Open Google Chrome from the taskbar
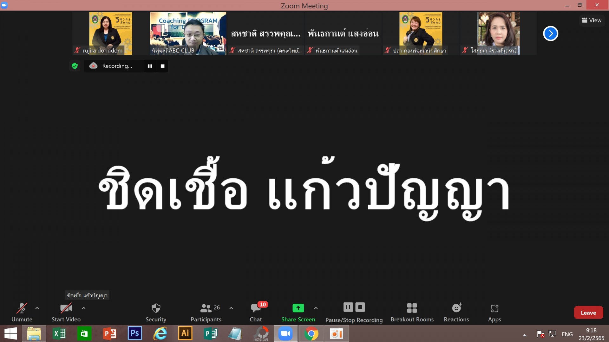The image size is (609, 342). click(311, 333)
